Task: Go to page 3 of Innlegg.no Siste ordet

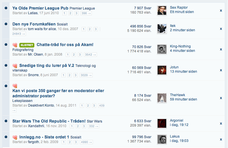Action: point(76,142)
